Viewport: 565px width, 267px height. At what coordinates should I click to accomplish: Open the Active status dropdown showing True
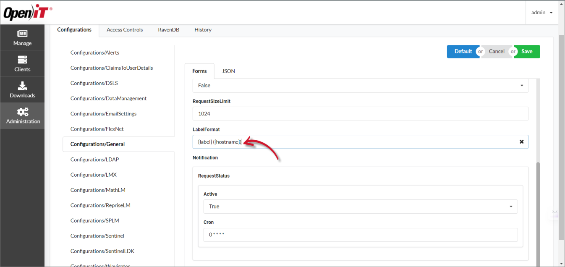[360, 206]
